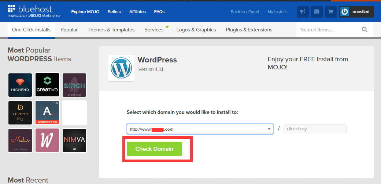Open the Birch WordPress theme thumbnail
The width and height of the screenshot is (381, 184).
pyautogui.click(x=75, y=85)
